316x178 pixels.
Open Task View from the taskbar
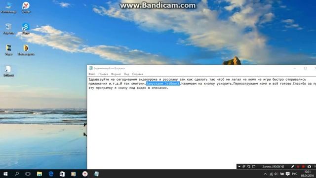tap(28, 174)
